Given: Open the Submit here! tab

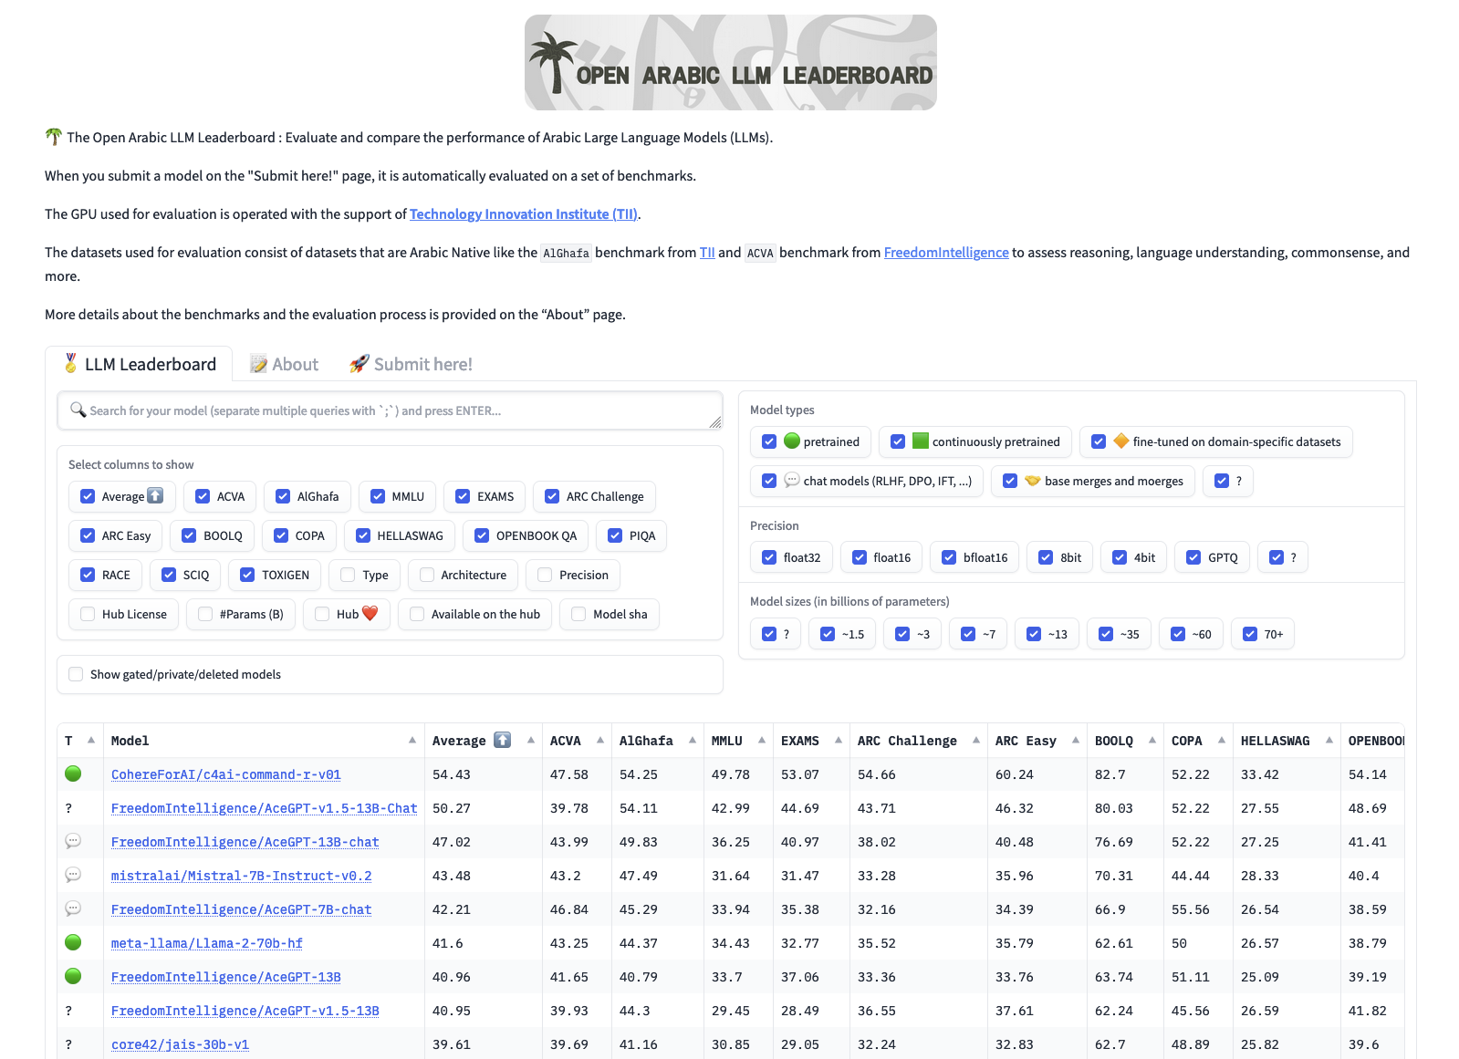Looking at the screenshot, I should (411, 364).
